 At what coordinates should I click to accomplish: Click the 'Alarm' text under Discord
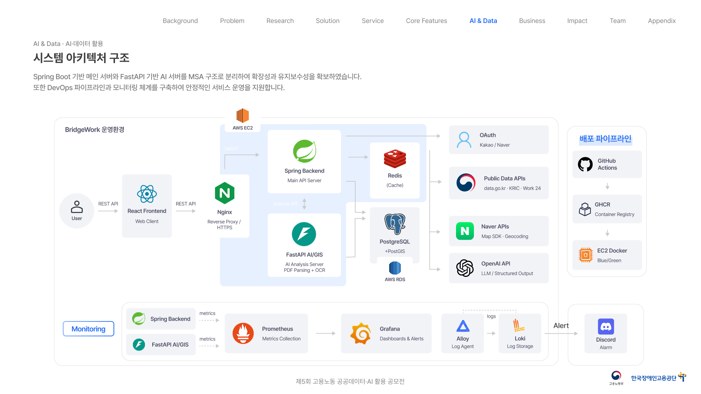[606, 347]
